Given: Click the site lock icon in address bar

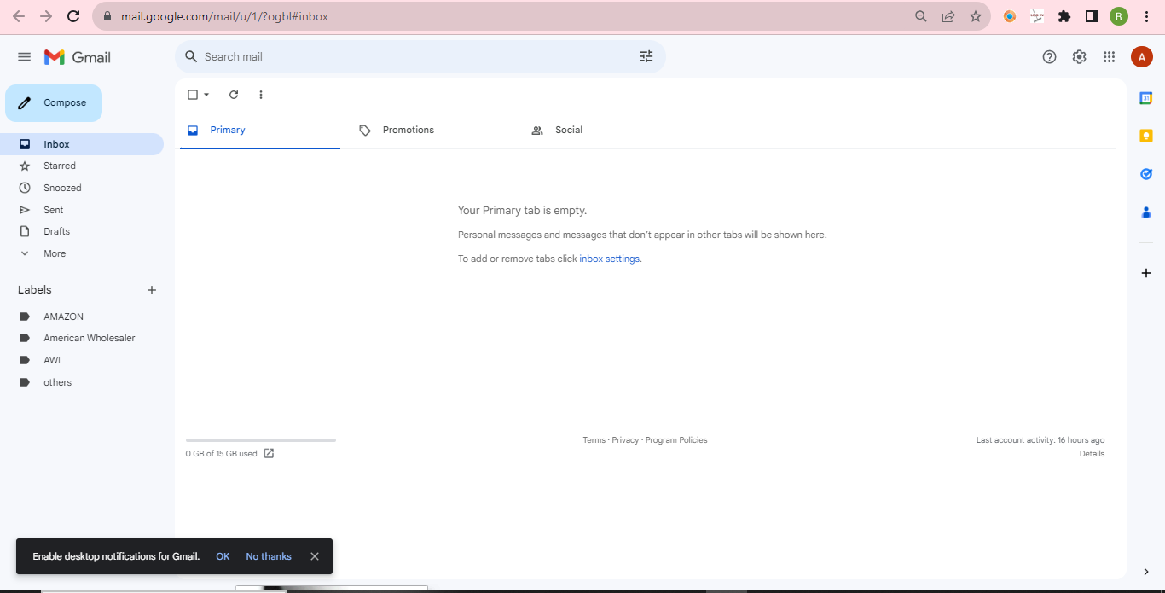Looking at the screenshot, I should pos(107,16).
